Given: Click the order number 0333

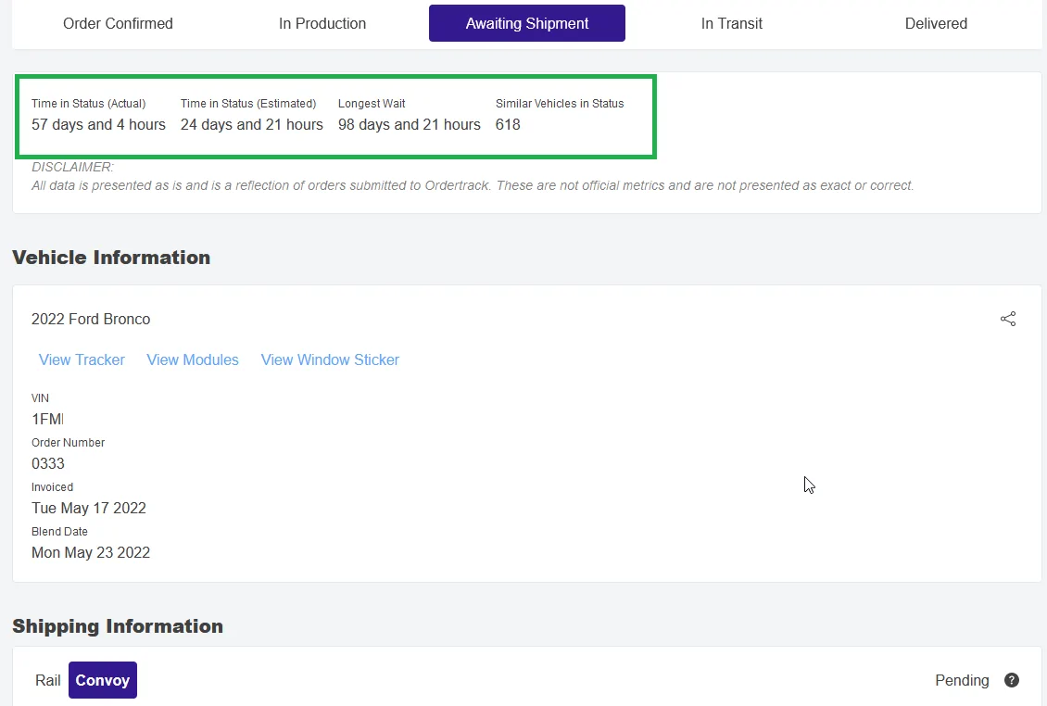Looking at the screenshot, I should point(48,463).
